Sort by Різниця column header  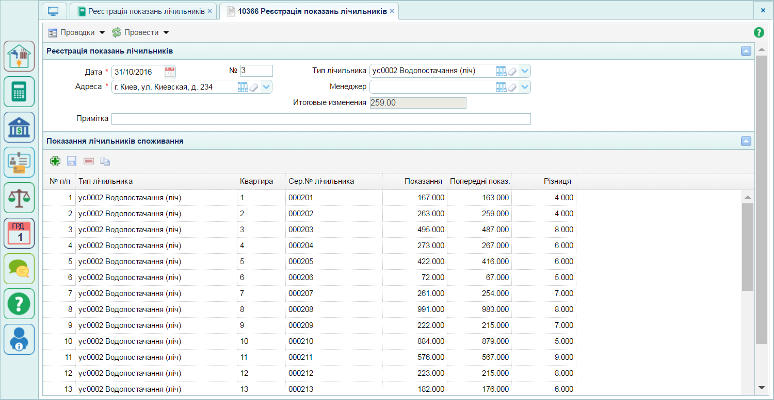click(x=543, y=181)
